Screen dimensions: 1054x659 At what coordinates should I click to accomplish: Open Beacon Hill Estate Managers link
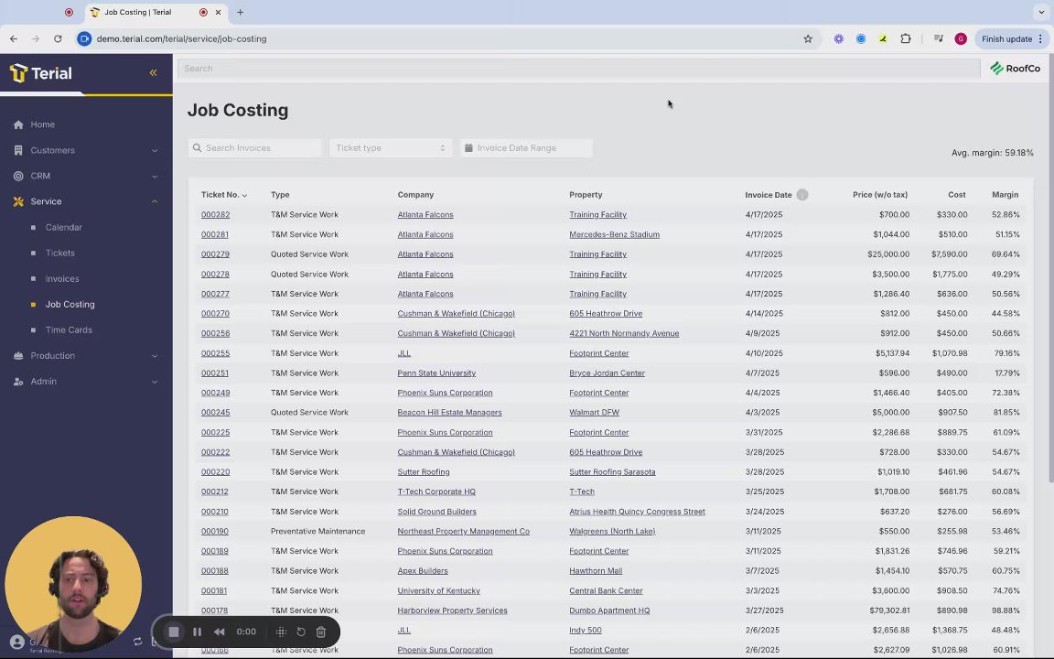pos(449,412)
